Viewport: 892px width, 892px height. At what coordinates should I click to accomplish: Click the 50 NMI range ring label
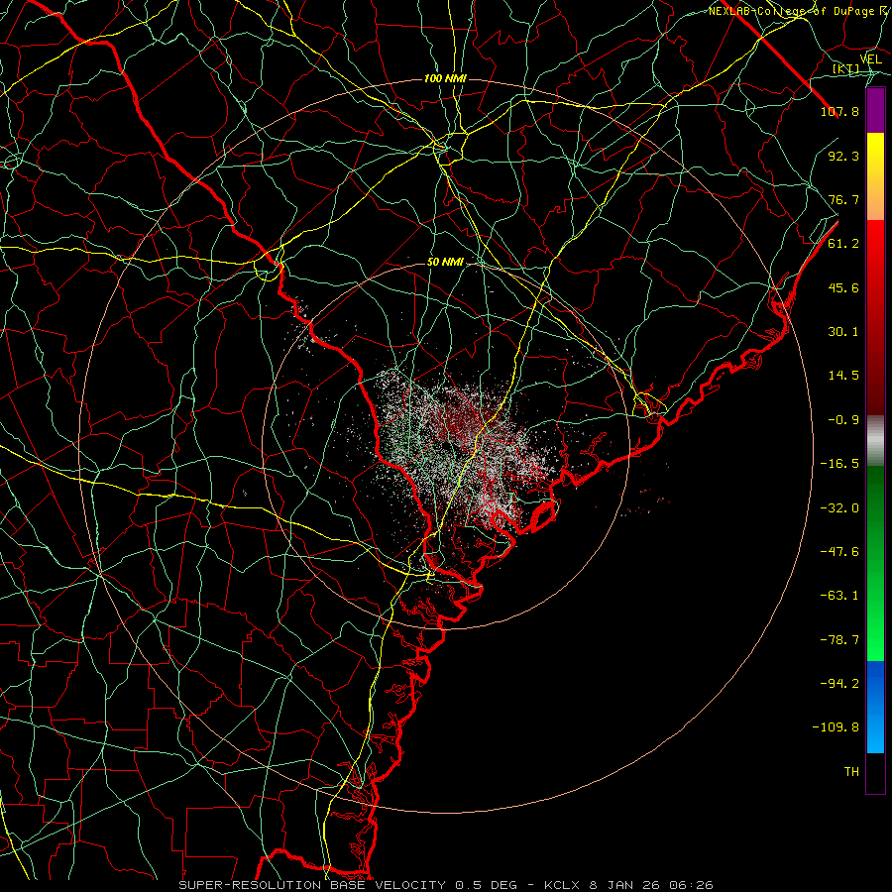[445, 263]
